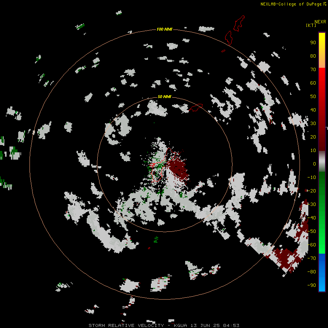The image size is (328, 328).
Task: Pick the dark red band near 20 knots
Action: pyautogui.click(x=322, y=137)
